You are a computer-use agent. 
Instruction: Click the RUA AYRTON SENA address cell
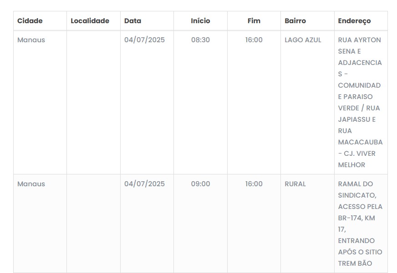point(360,102)
